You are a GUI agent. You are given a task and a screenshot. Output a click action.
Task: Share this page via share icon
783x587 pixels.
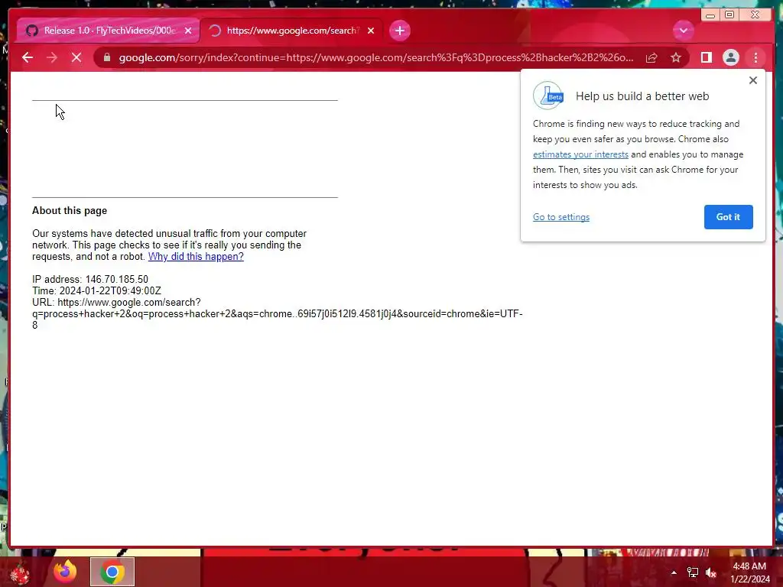(x=651, y=58)
